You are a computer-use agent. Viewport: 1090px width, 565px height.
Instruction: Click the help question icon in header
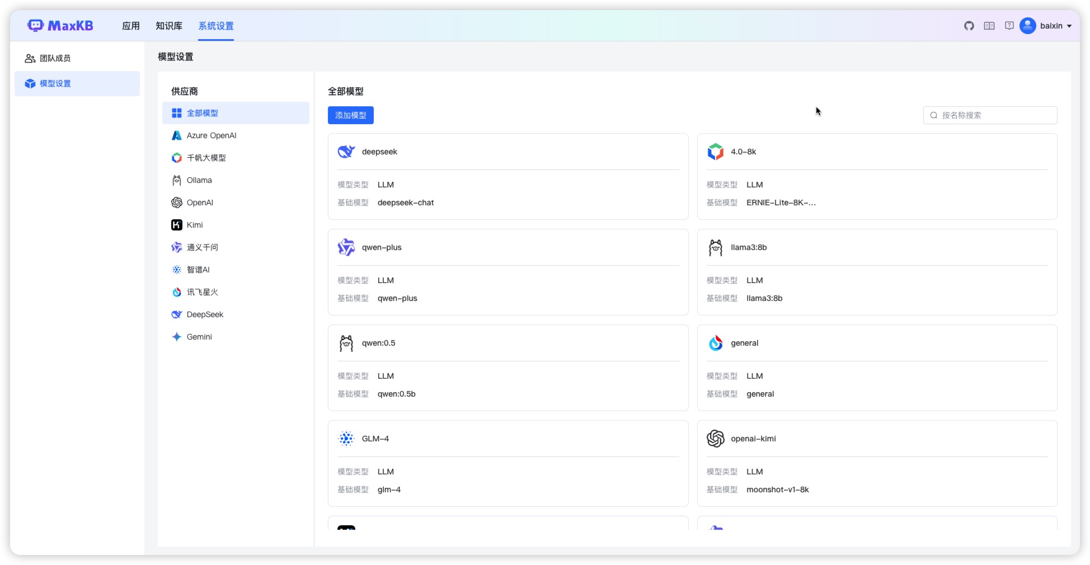point(1009,26)
